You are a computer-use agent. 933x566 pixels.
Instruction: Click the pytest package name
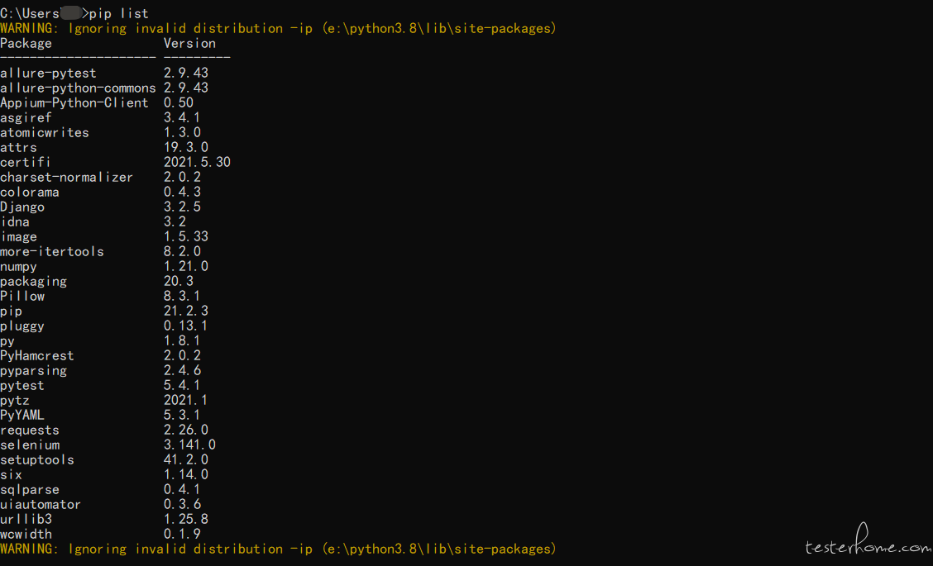22,386
